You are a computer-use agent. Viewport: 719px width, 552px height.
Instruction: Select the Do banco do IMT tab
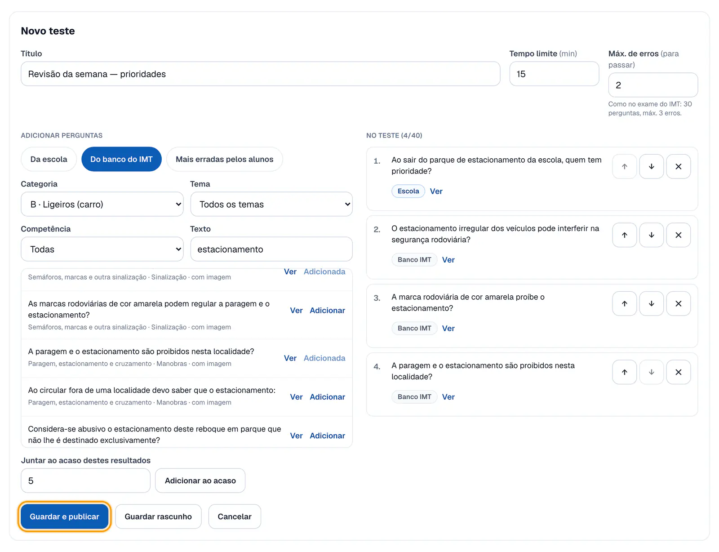[121, 159]
